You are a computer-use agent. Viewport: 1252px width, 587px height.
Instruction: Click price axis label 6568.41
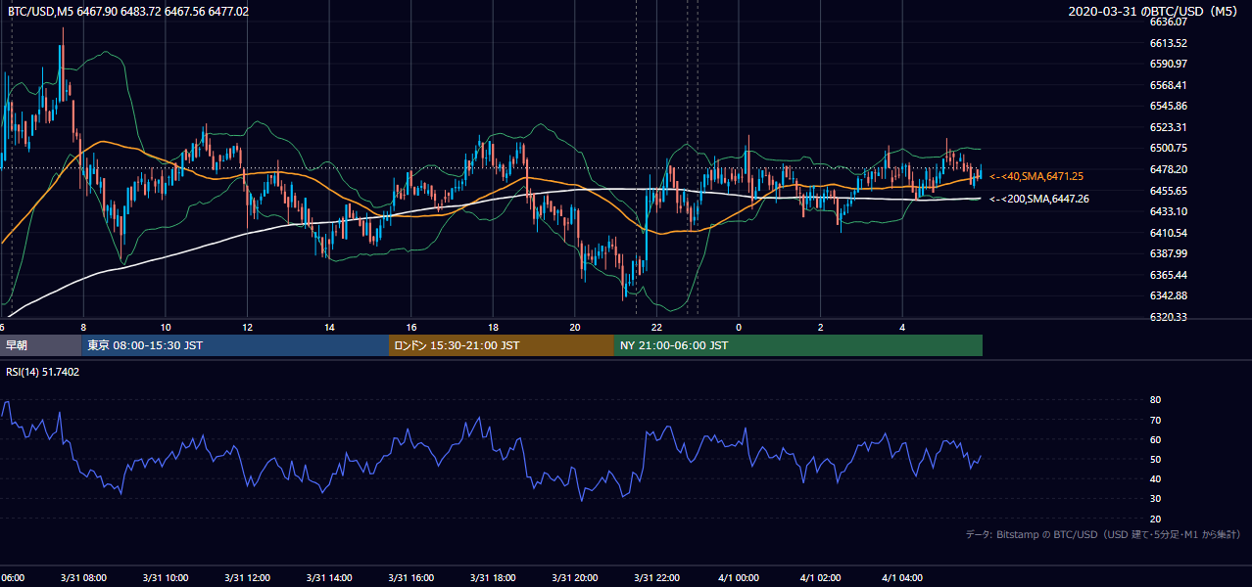(x=1169, y=85)
